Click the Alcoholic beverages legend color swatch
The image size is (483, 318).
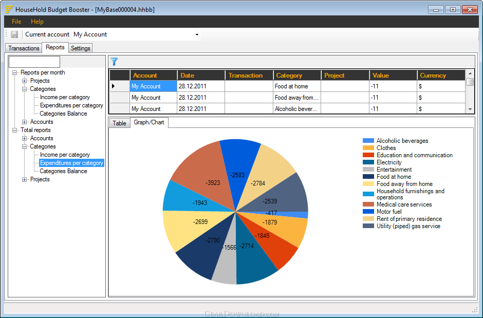coord(368,141)
